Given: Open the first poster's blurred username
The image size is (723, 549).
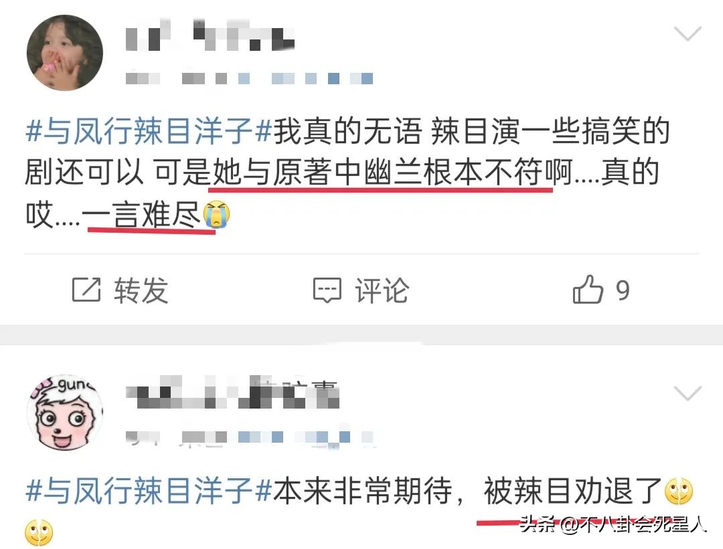Looking at the screenshot, I should click(210, 35).
